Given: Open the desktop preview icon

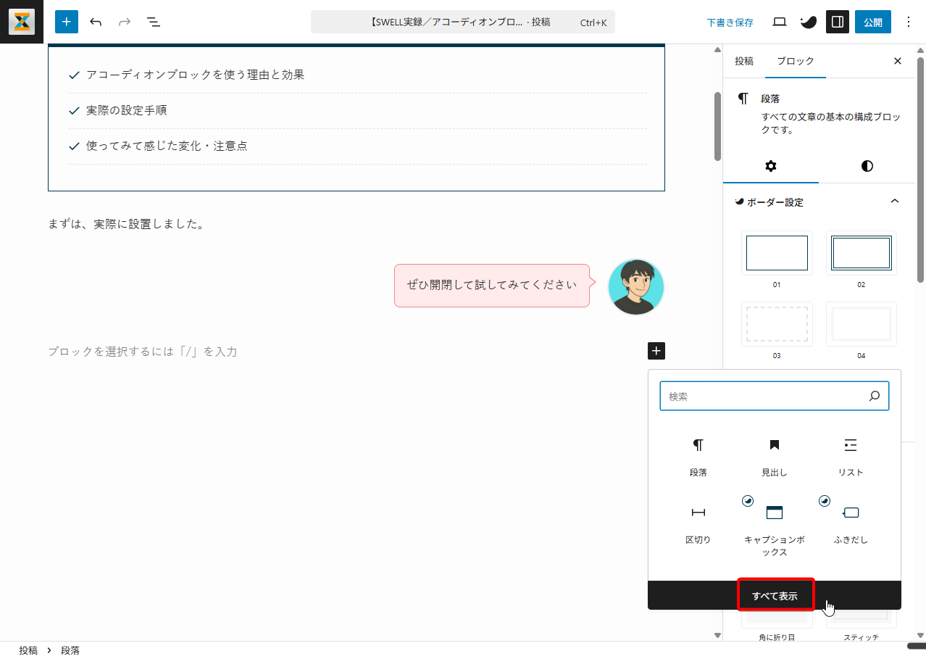Looking at the screenshot, I should coord(780,22).
